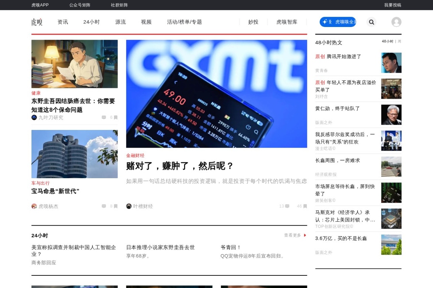Click the 金融财经 category tag
Viewport: 433px width, 288px height.
pyautogui.click(x=135, y=155)
